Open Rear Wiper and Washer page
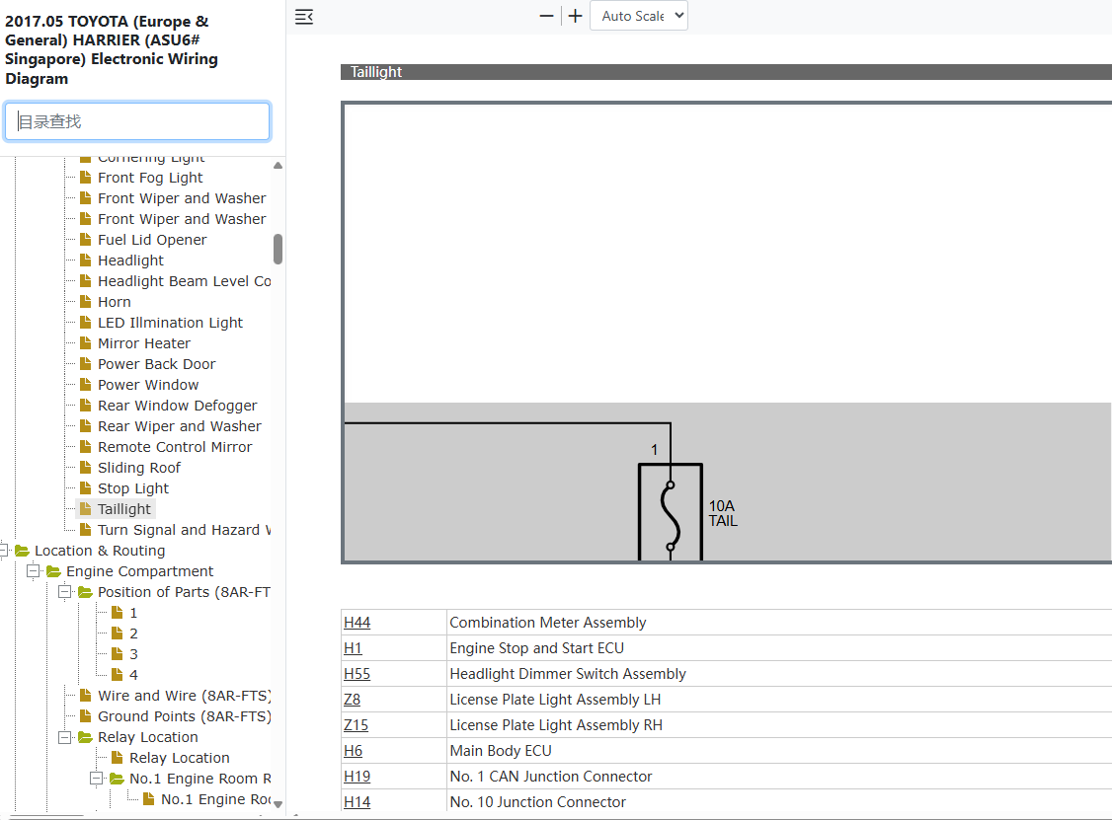Viewport: 1112px width, 820px height. coord(180,426)
